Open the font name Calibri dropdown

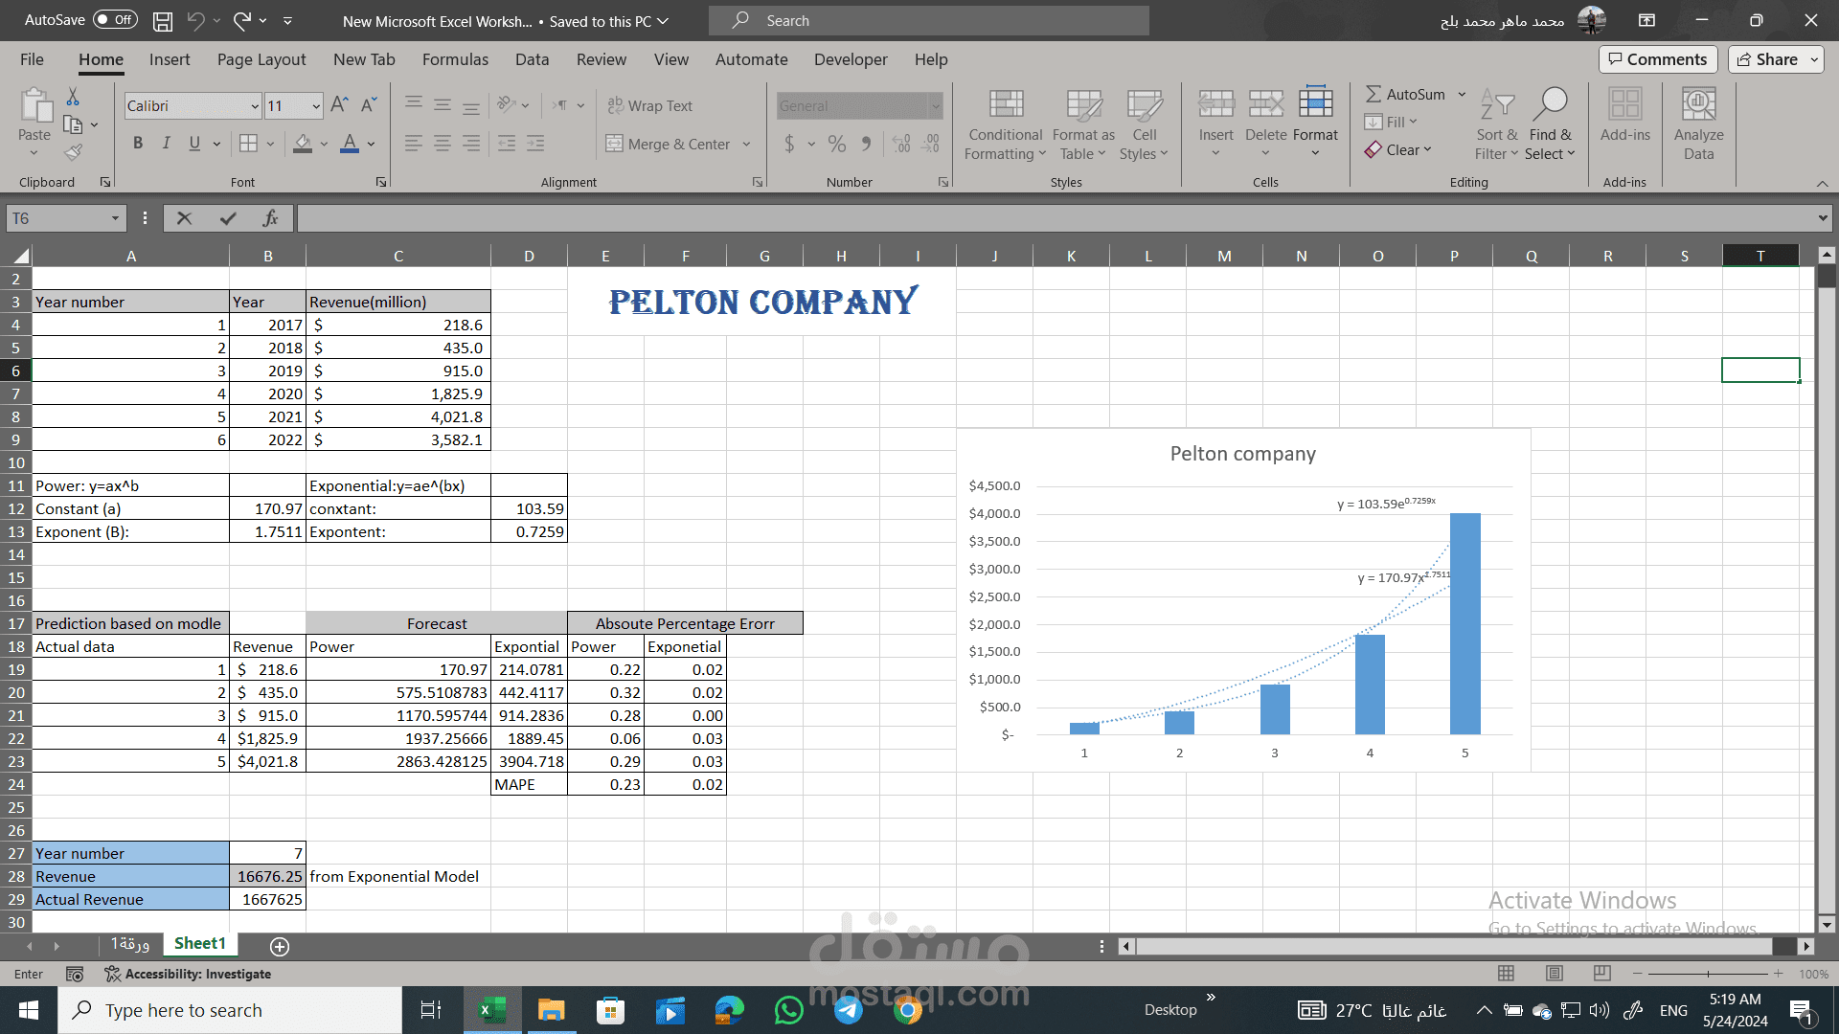click(x=255, y=106)
